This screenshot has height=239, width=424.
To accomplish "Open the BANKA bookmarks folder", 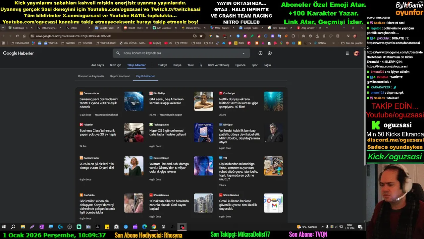I will point(320,43).
